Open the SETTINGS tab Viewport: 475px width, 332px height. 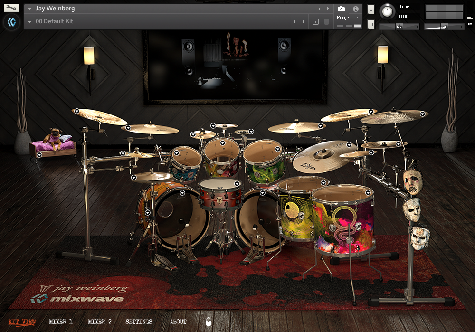point(139,322)
